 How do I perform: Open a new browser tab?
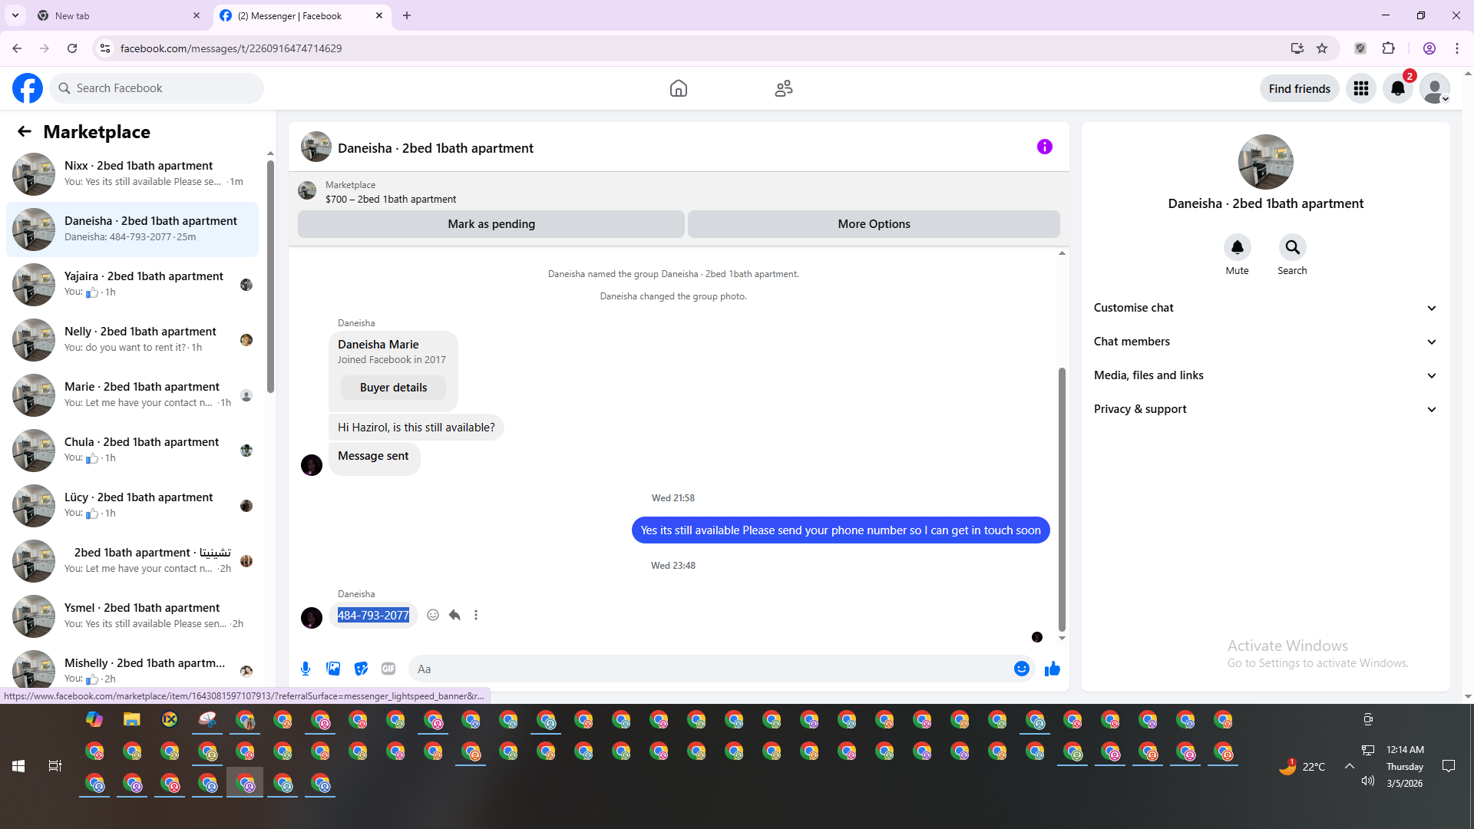(407, 15)
